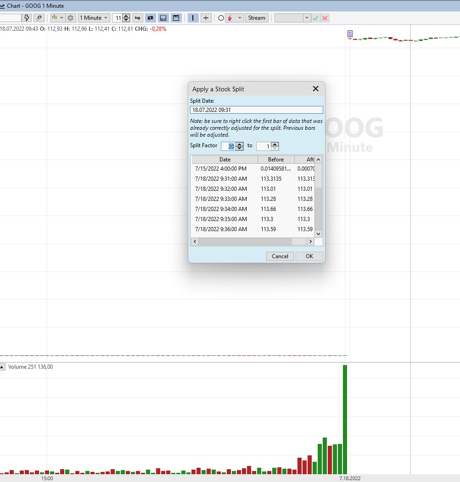460x482 pixels.
Task: Click the split 'to' field showing 1
Action: click(x=264, y=146)
